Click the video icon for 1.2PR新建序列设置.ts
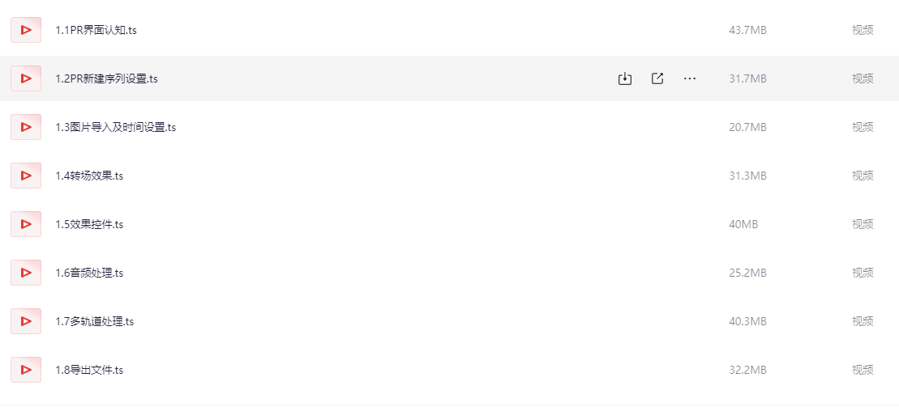Screen dimensions: 899x407 26,78
